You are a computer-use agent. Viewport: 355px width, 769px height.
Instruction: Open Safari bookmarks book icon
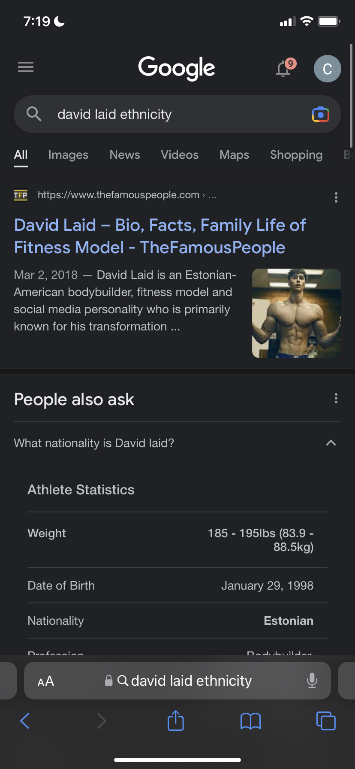pyautogui.click(x=251, y=721)
